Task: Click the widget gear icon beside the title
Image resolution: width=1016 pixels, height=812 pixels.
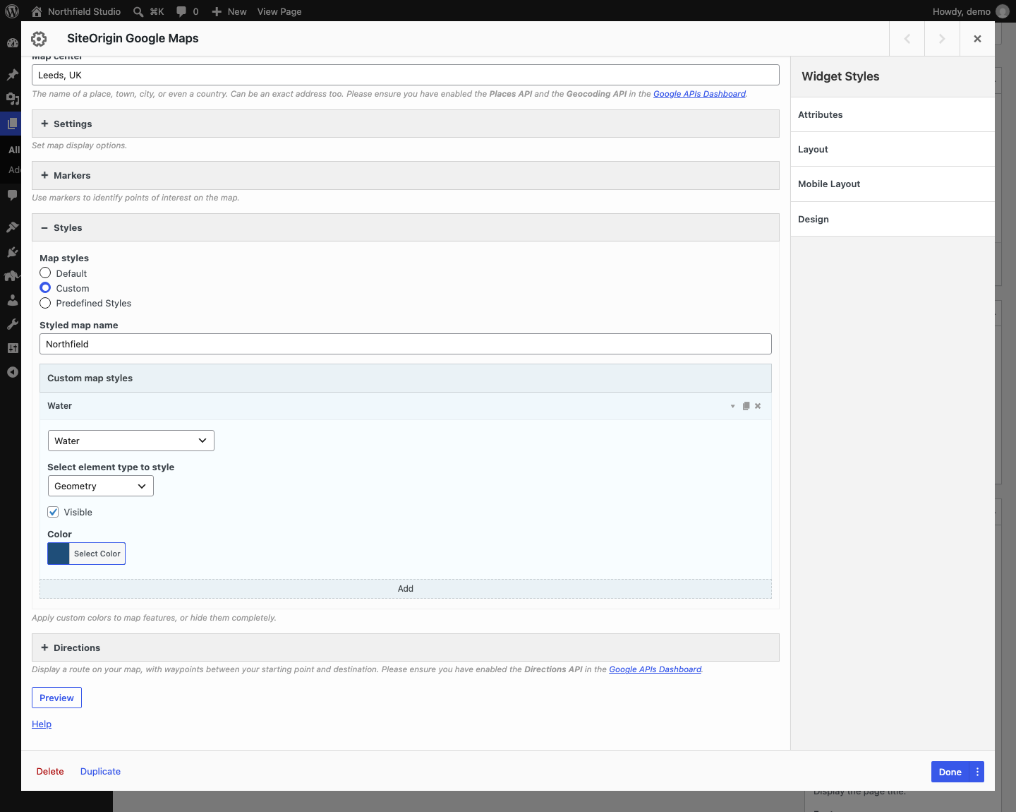Action: pos(40,39)
